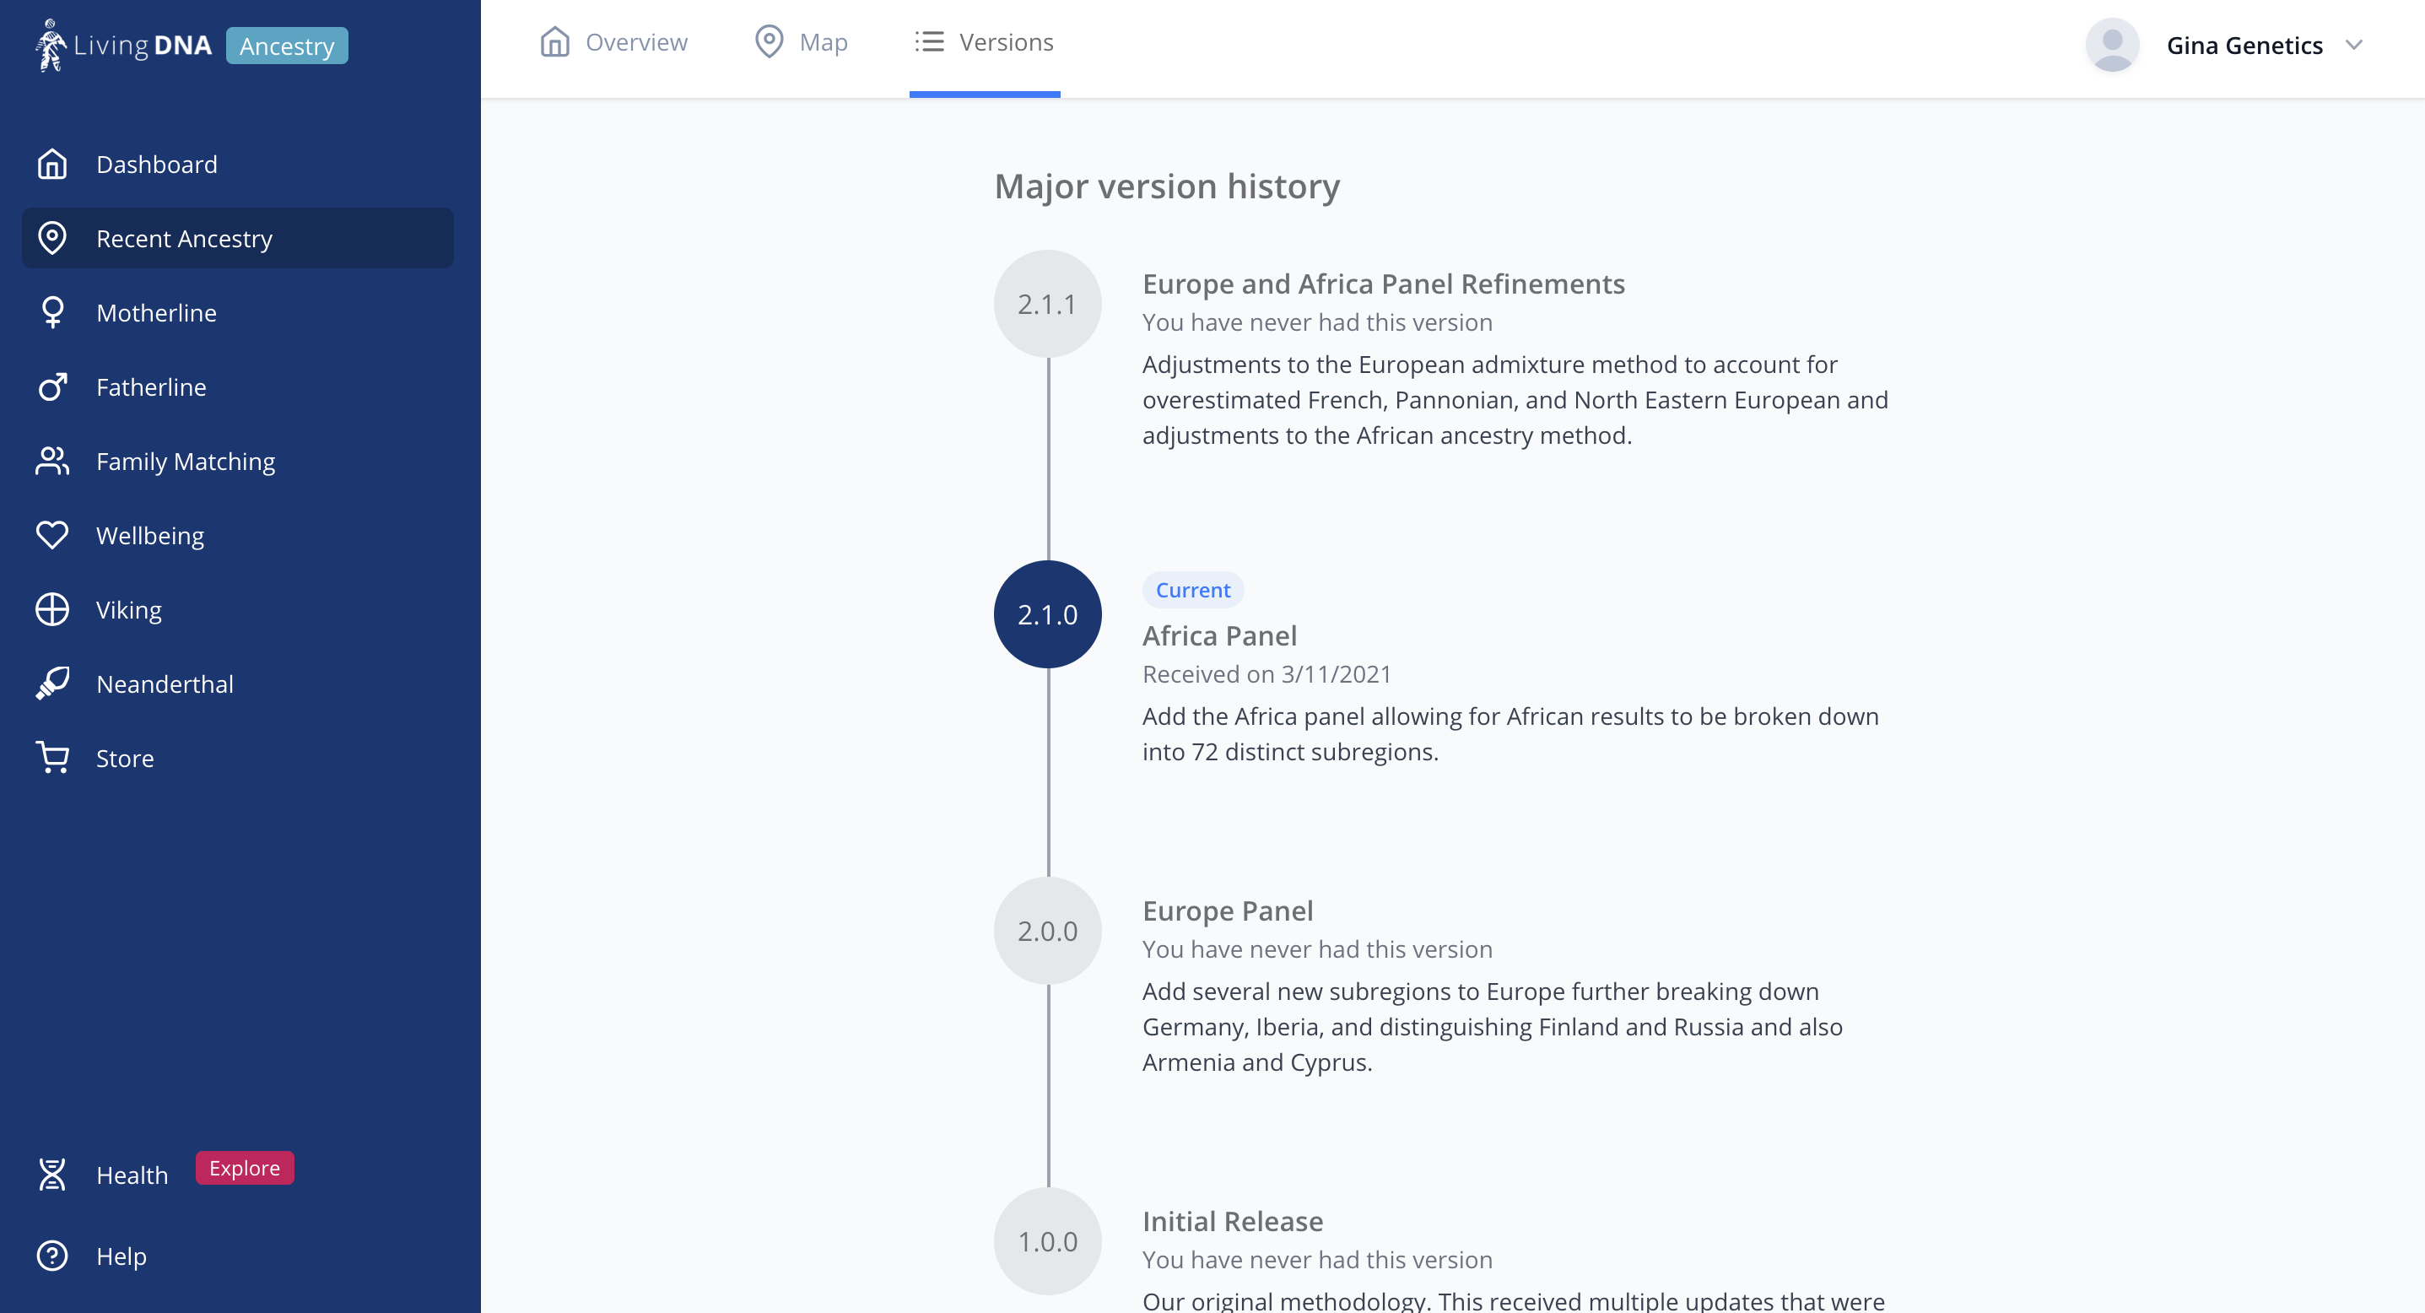
Task: Click the Ancestry badge beside the logo
Action: [x=286, y=46]
